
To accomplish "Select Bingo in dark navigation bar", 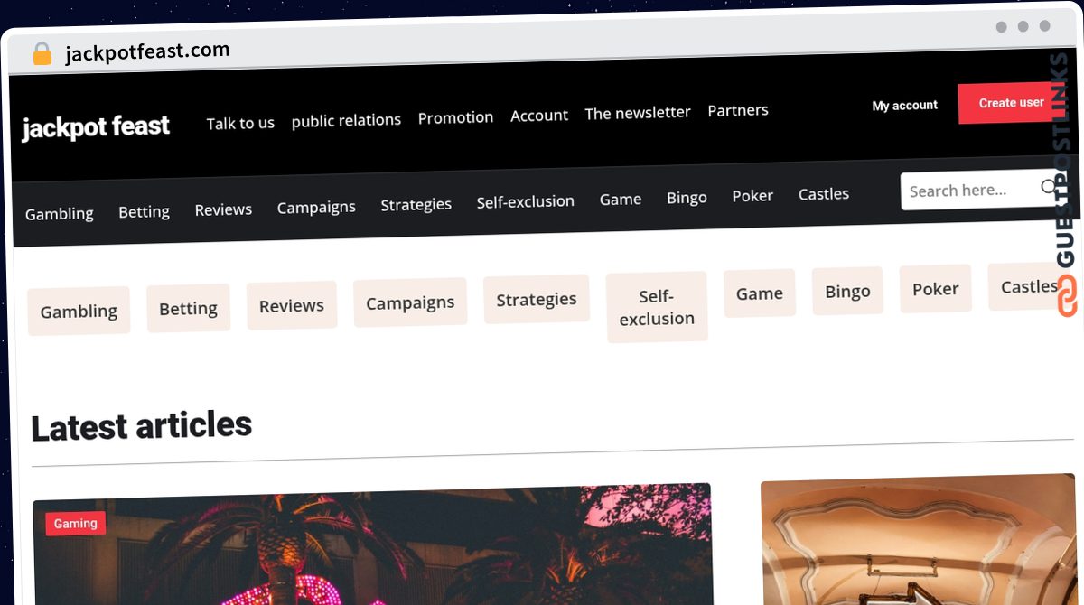I will click(x=687, y=197).
